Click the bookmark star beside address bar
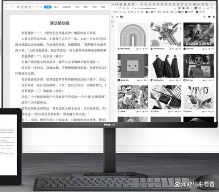The width and height of the screenshot is (219, 192). click(x=128, y=8)
